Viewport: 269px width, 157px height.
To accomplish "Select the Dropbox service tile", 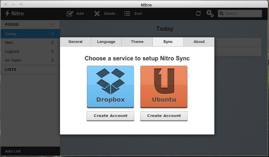I will click(110, 87).
